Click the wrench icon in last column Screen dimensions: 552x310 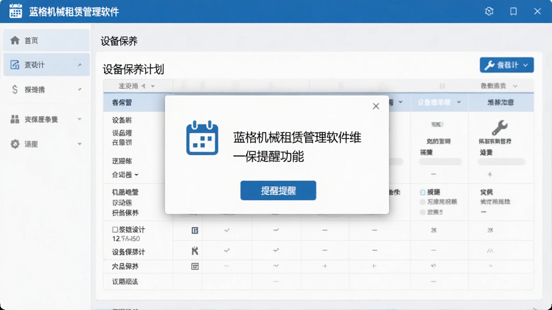point(500,128)
